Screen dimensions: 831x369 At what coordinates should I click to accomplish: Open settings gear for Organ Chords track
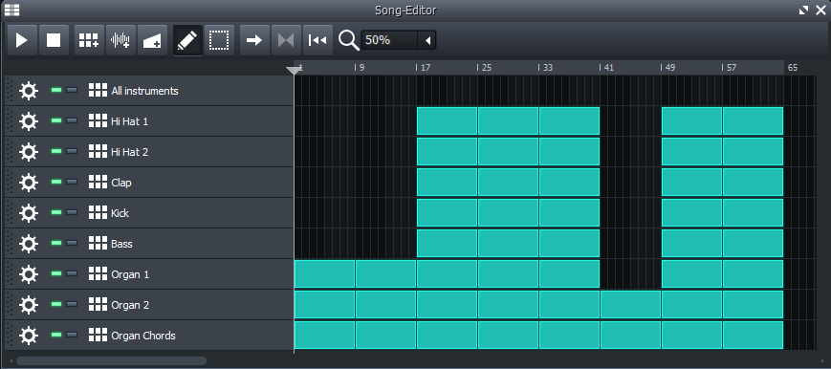(28, 336)
